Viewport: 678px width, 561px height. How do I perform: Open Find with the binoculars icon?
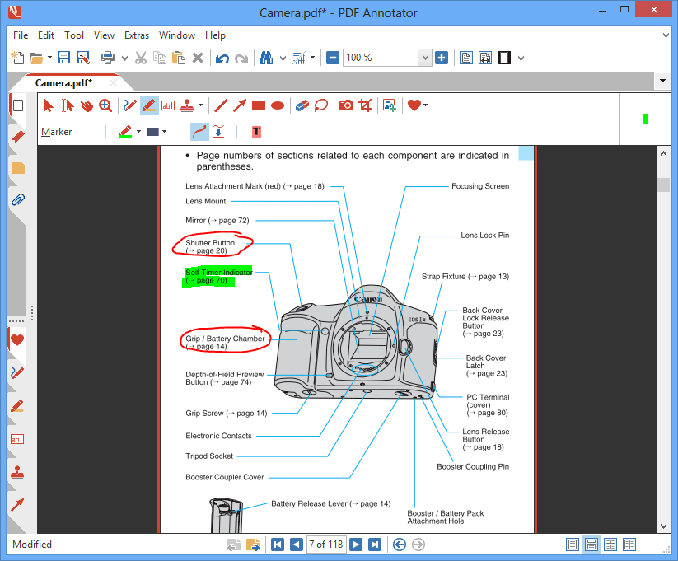(x=266, y=58)
